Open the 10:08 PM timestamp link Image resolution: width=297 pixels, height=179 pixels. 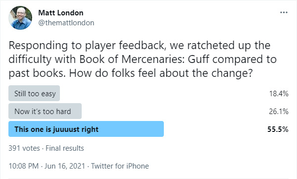24,166
